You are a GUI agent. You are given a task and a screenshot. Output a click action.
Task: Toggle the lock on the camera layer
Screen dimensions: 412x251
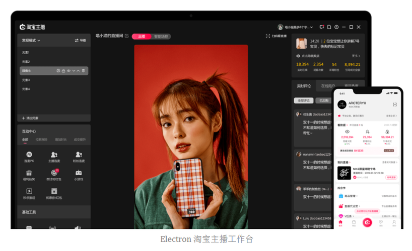(63, 71)
